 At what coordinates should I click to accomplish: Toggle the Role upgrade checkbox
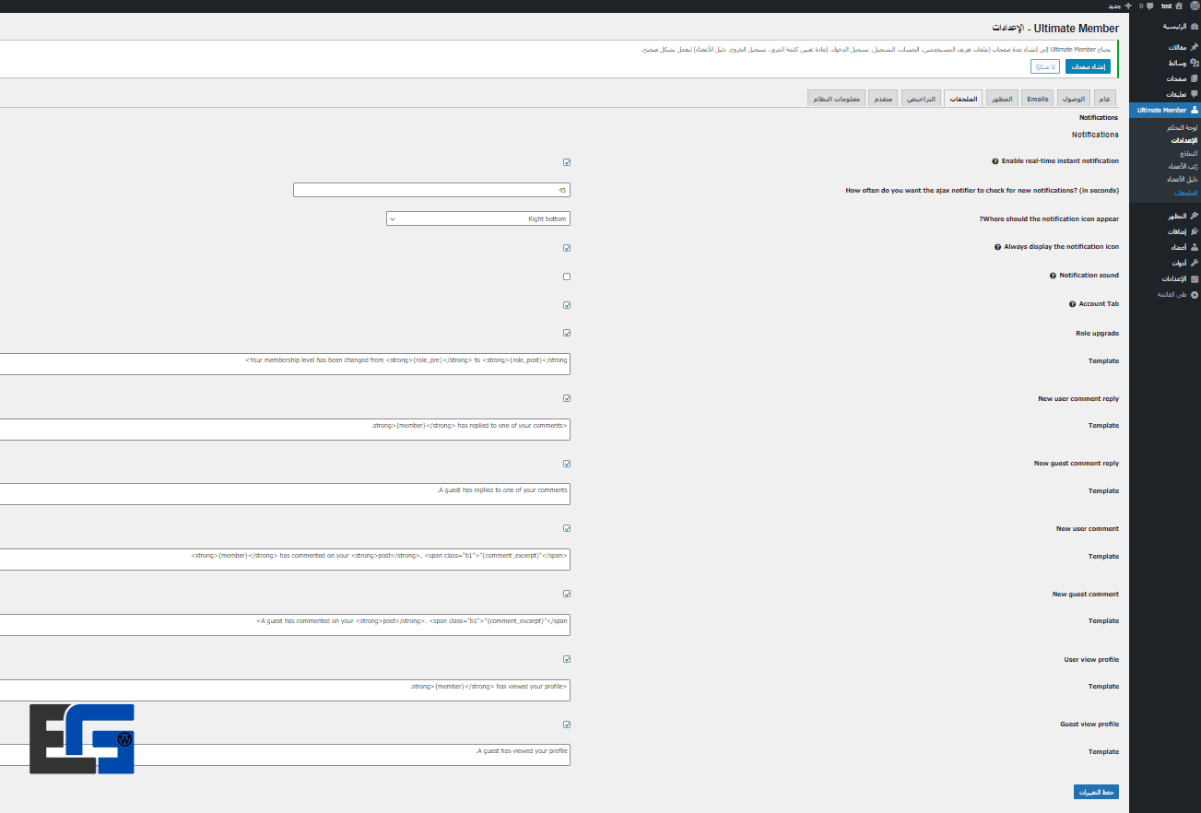click(567, 333)
